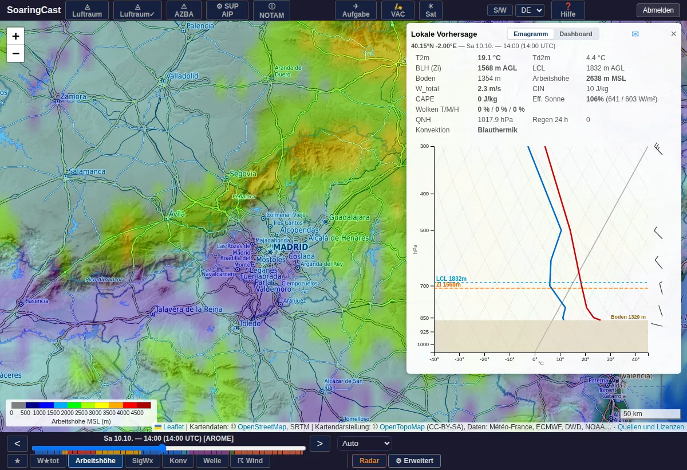Open the DE language dropdown

(530, 10)
